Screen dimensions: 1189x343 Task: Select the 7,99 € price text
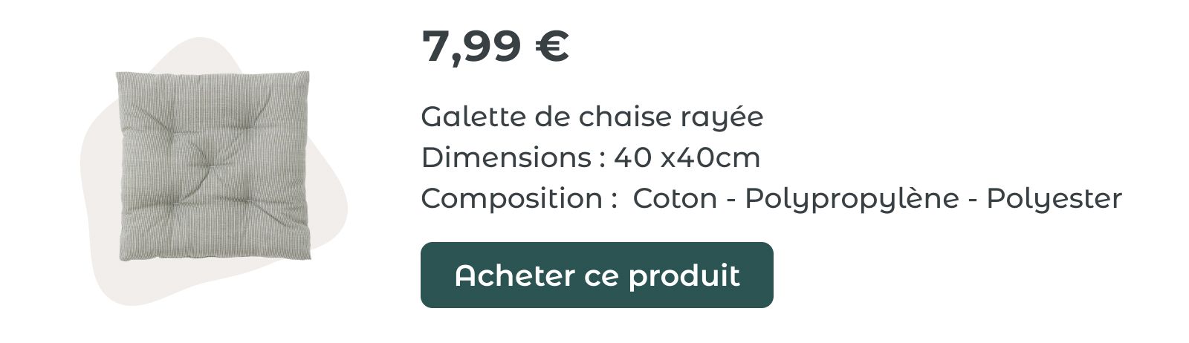tap(496, 46)
